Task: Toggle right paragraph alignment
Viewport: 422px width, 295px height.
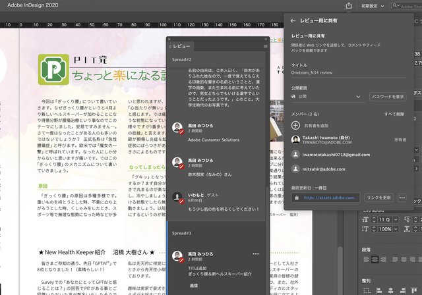Action: (384, 260)
